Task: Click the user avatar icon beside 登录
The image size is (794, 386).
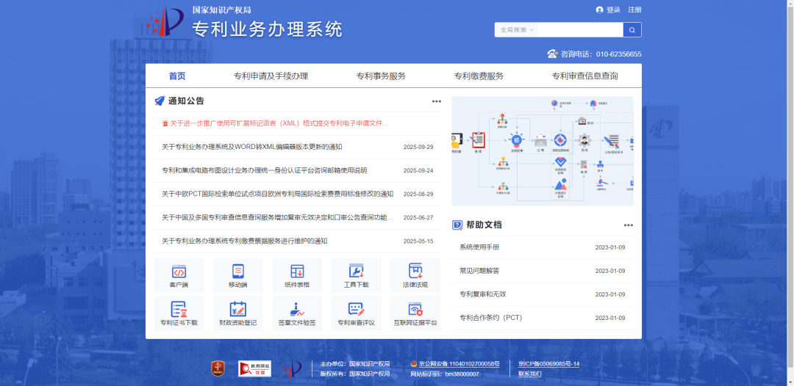Action: pyautogui.click(x=600, y=10)
